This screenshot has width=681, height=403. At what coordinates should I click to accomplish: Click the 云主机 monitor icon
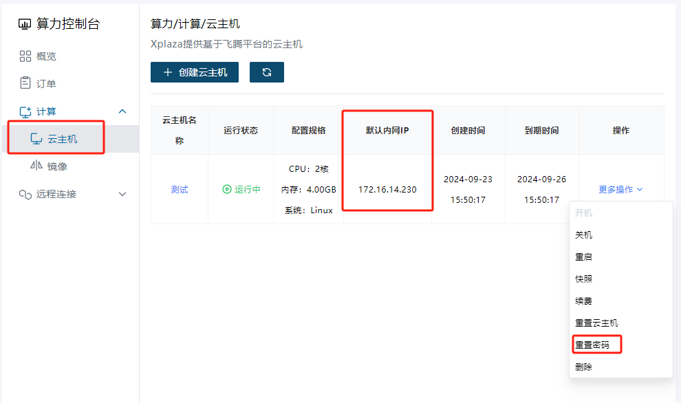tap(36, 139)
